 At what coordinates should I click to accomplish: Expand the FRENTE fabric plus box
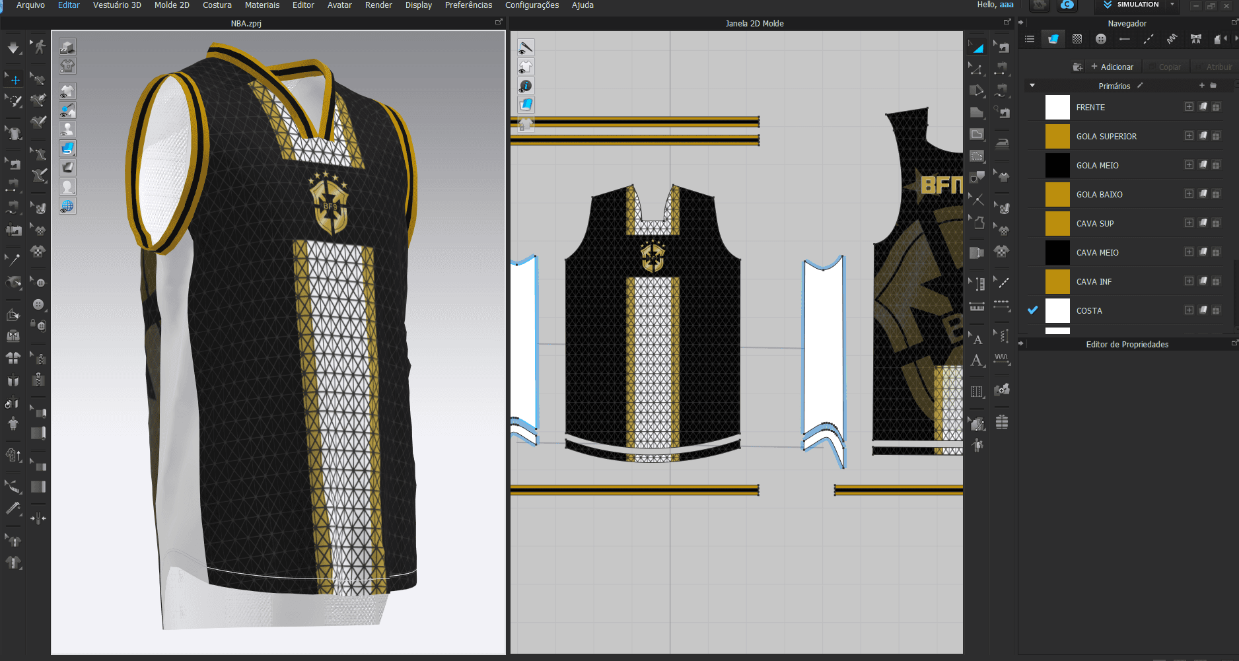pyautogui.click(x=1189, y=107)
